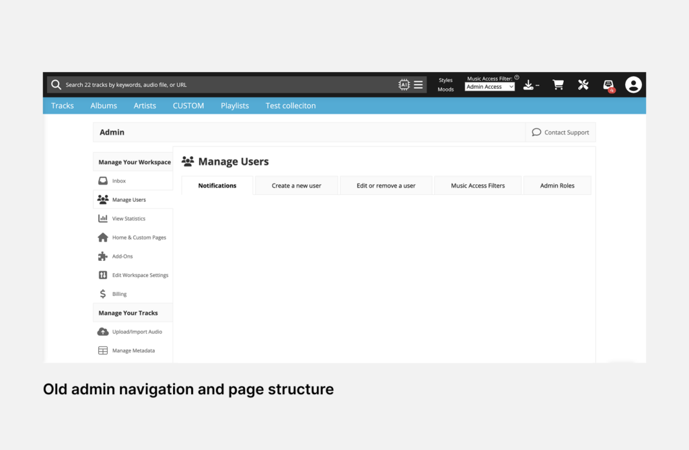The width and height of the screenshot is (689, 450).
Task: Open the Moods filter
Action: [x=445, y=89]
